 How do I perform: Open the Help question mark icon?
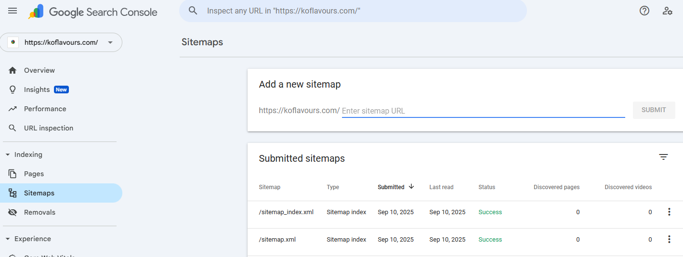tap(644, 11)
